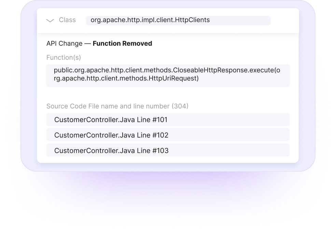Click empty header area right of class field
This screenshot has height=233, width=336.
pyautogui.click(x=284, y=20)
